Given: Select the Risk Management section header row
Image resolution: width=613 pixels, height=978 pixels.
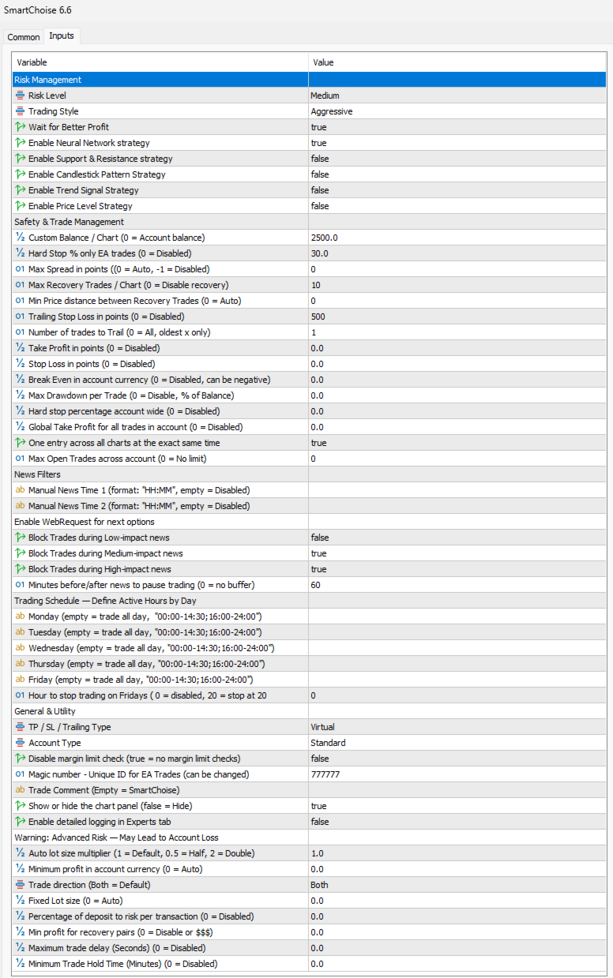Looking at the screenshot, I should (310, 80).
